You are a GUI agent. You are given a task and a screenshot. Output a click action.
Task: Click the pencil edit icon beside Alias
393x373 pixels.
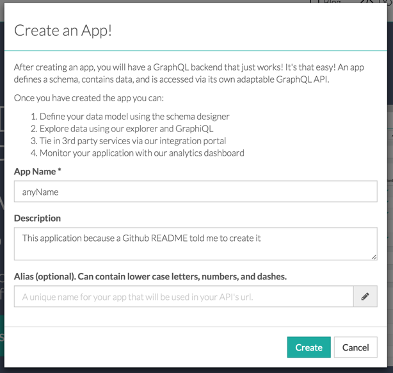click(365, 296)
